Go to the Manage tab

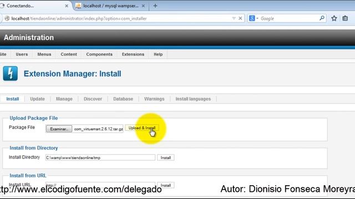(64, 99)
